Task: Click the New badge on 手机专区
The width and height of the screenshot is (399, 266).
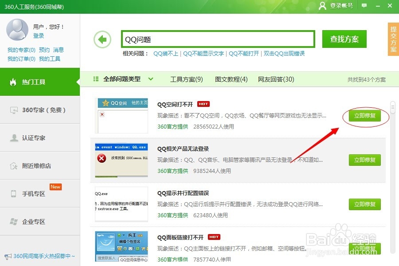Action: point(55,187)
